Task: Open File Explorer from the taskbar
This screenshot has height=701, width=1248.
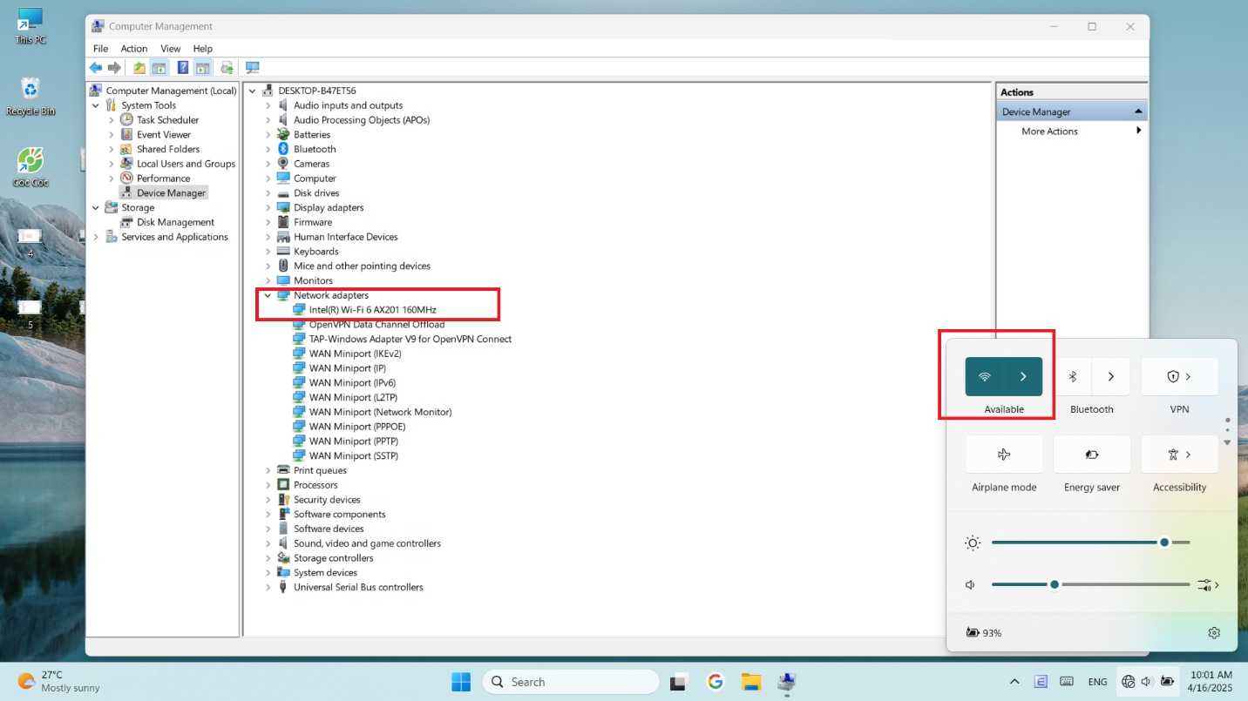Action: [751, 682]
